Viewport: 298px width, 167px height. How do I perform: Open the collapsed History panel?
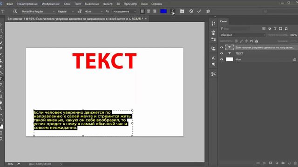213,24
